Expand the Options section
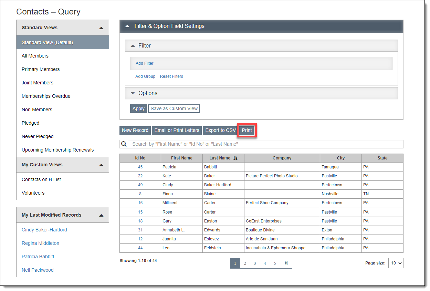Viewport: 430px width, 291px height. tap(133, 93)
